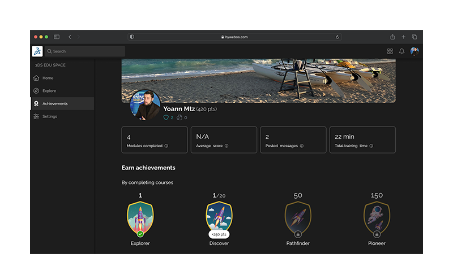Viewport: 453px width, 254px height.
Task: Open the user avatar menu in header
Action: tap(414, 51)
